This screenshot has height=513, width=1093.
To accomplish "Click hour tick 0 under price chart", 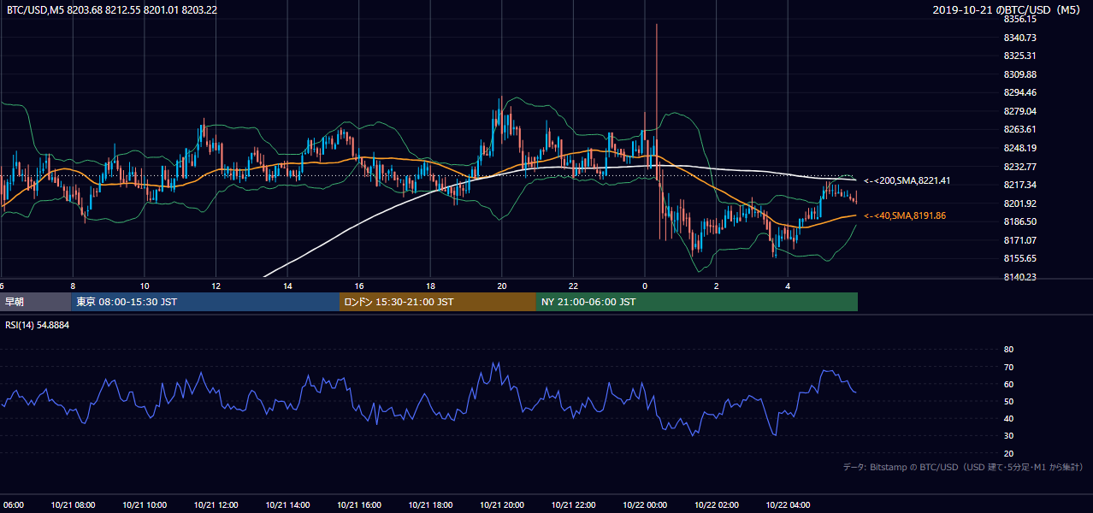I will tap(645, 286).
